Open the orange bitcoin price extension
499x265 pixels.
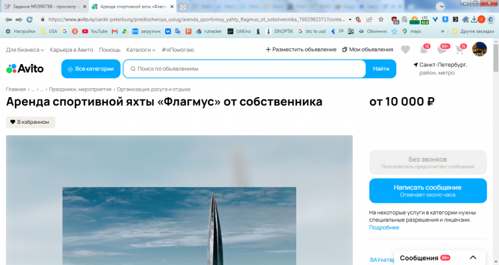click(x=415, y=19)
